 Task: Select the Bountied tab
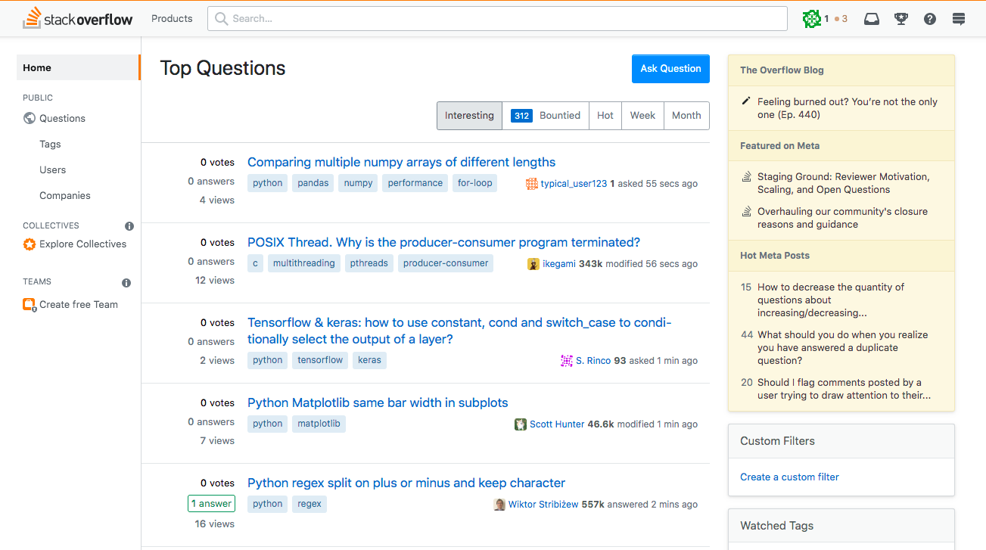click(546, 116)
